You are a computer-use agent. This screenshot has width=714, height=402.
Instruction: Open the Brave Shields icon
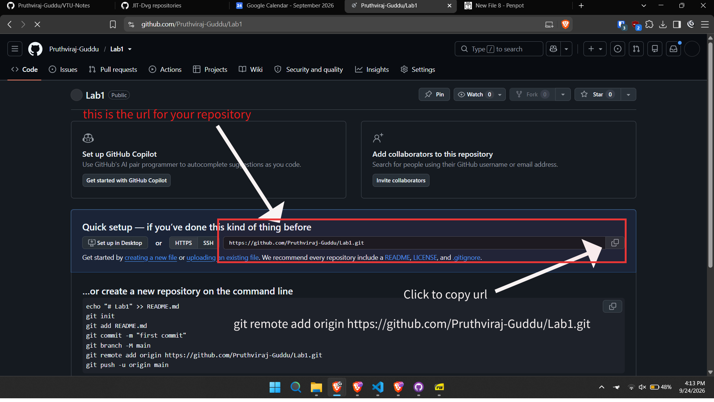(565, 24)
